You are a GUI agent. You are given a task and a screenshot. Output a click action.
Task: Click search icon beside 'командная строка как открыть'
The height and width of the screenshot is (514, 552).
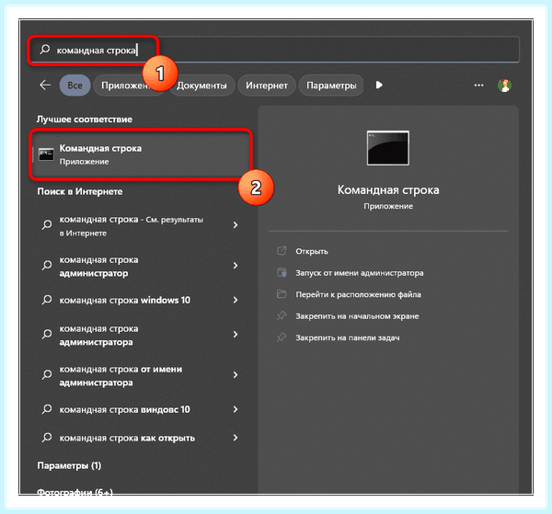pyautogui.click(x=47, y=438)
